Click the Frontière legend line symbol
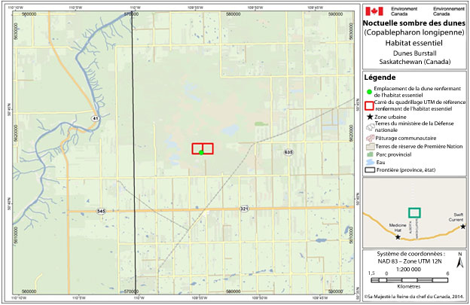 coord(369,170)
